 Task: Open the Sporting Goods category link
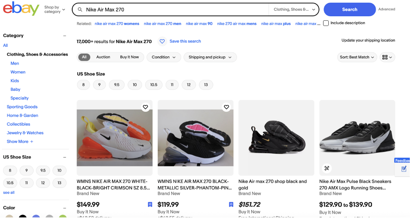click(22, 107)
